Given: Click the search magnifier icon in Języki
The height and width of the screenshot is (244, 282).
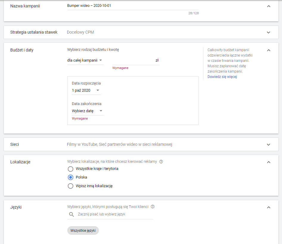Looking at the screenshot, I should pos(71,214).
